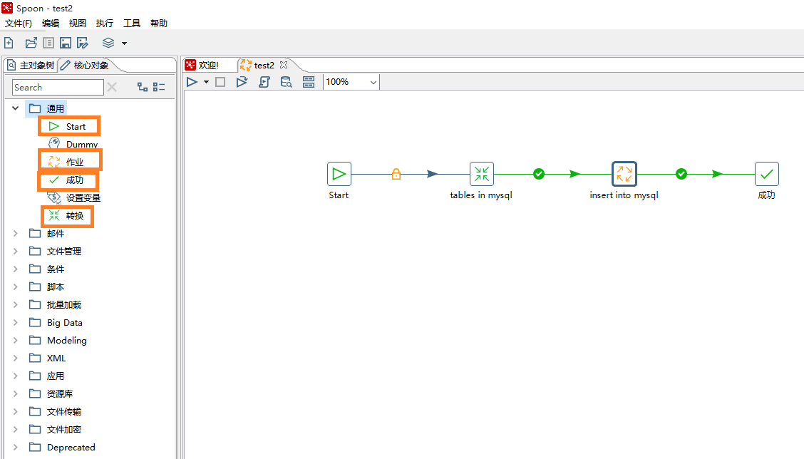
Task: Open the 文件(F) menu
Action: pos(19,23)
